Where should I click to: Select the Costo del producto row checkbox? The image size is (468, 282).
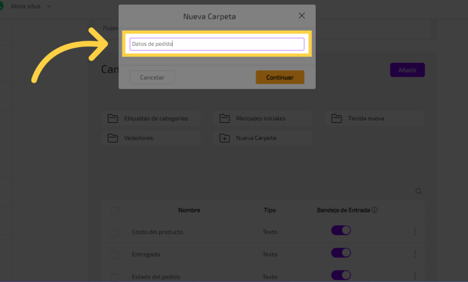point(115,233)
